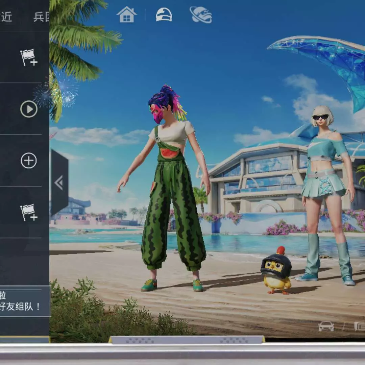Image resolution: width=365 pixels, height=365 pixels.
Task: Collapse the side panel with left chevron
Action: [x=59, y=183]
